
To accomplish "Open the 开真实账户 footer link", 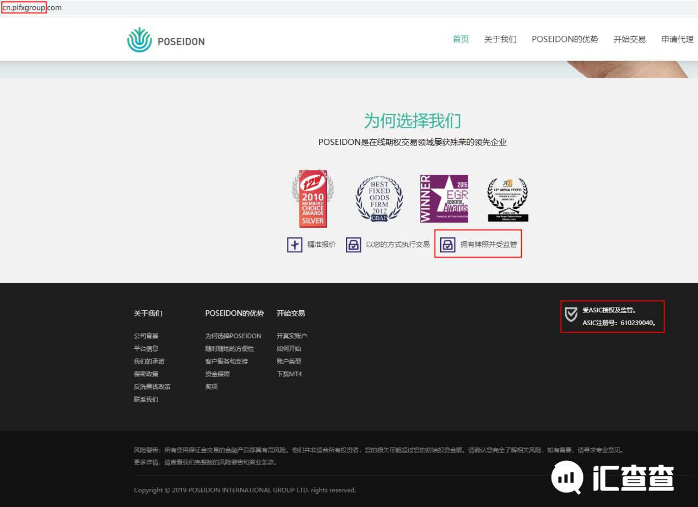I will pyautogui.click(x=292, y=336).
